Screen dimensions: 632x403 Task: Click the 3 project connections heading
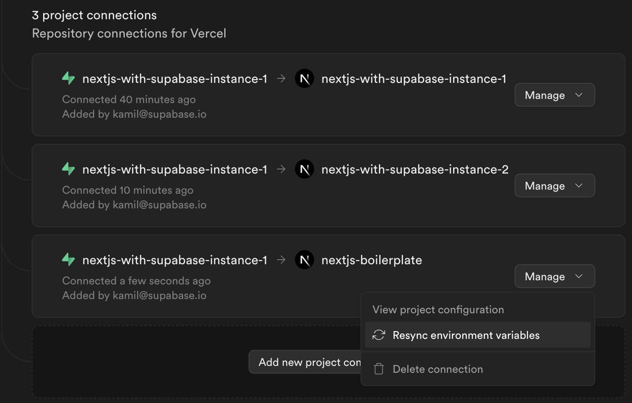[x=94, y=15]
